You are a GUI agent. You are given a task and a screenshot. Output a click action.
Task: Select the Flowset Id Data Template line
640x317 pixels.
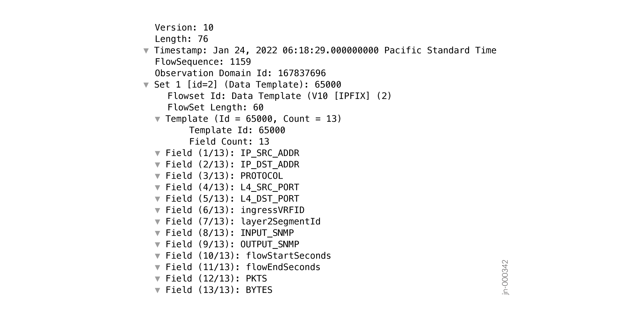pos(279,96)
